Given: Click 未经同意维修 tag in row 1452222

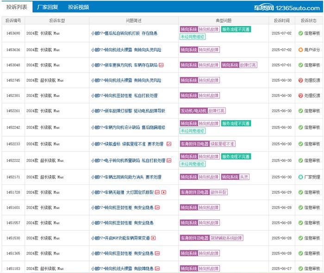Looking at the screenshot, I should click(193, 164).
